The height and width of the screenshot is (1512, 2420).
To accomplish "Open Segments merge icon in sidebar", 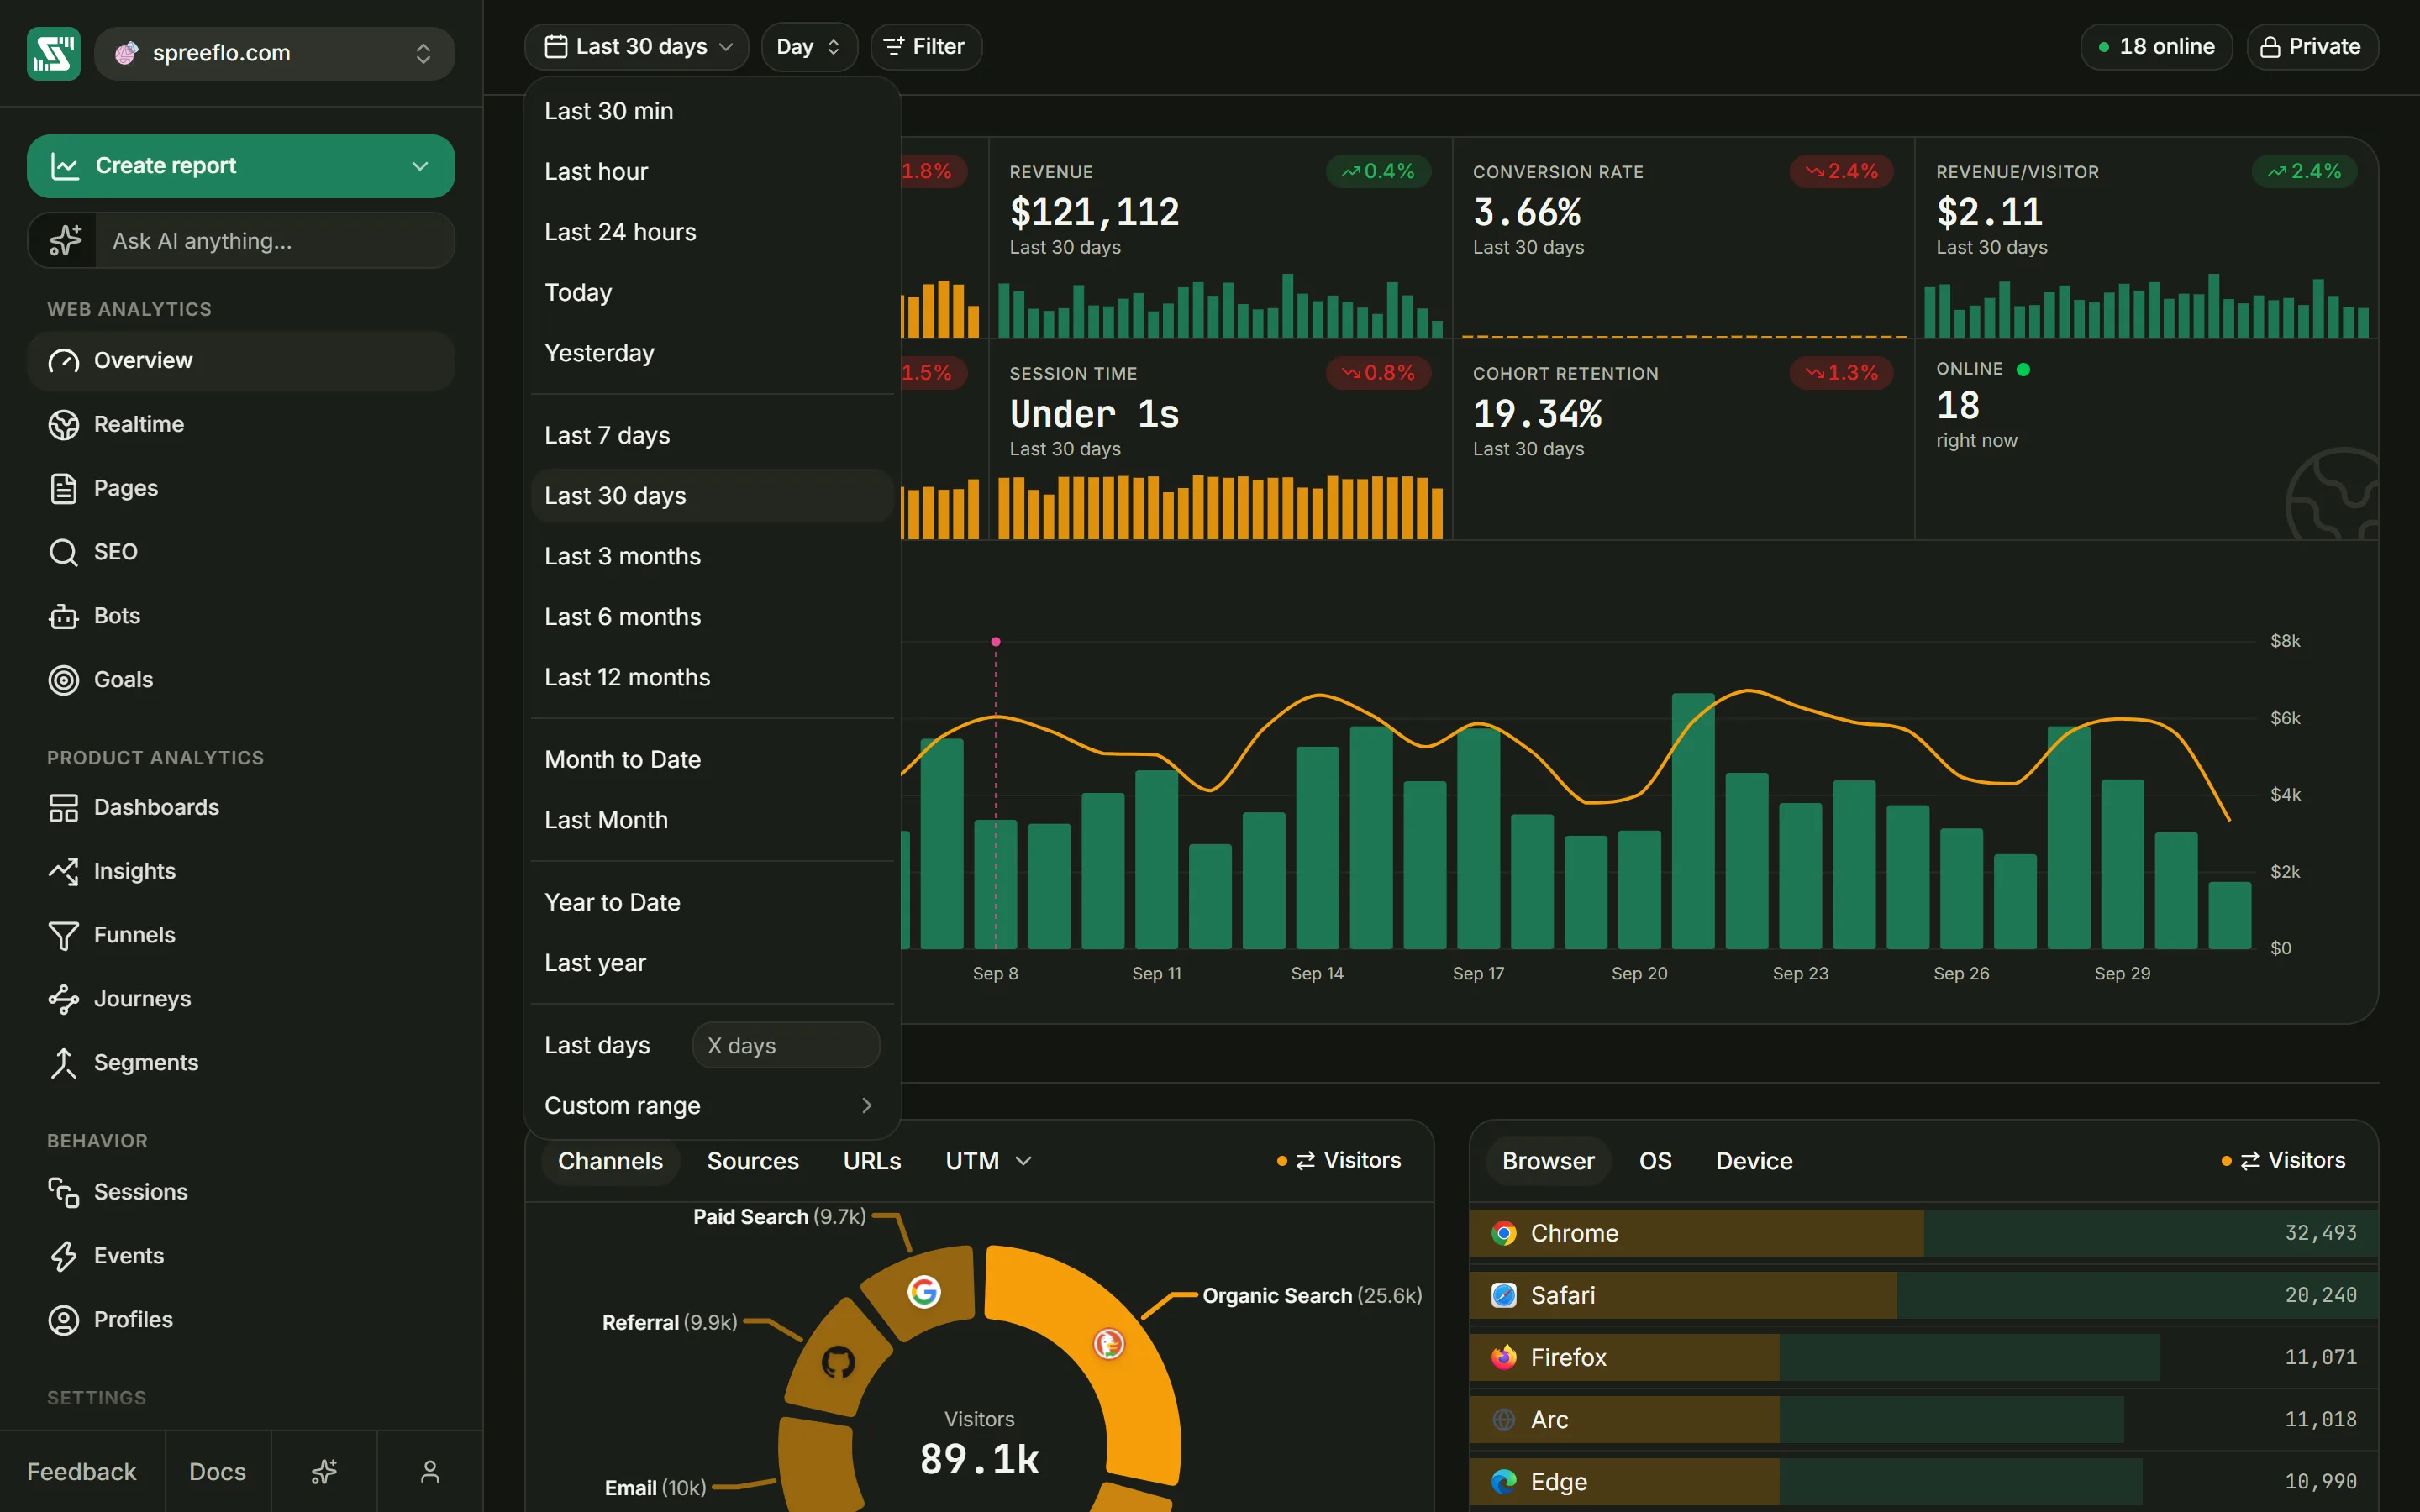I will pyautogui.click(x=63, y=1063).
